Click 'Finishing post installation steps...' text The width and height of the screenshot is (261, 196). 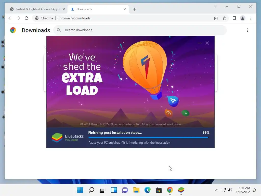(115, 132)
